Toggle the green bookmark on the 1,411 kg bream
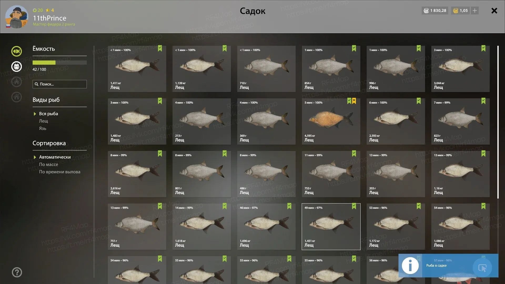505x284 pixels. (160, 48)
